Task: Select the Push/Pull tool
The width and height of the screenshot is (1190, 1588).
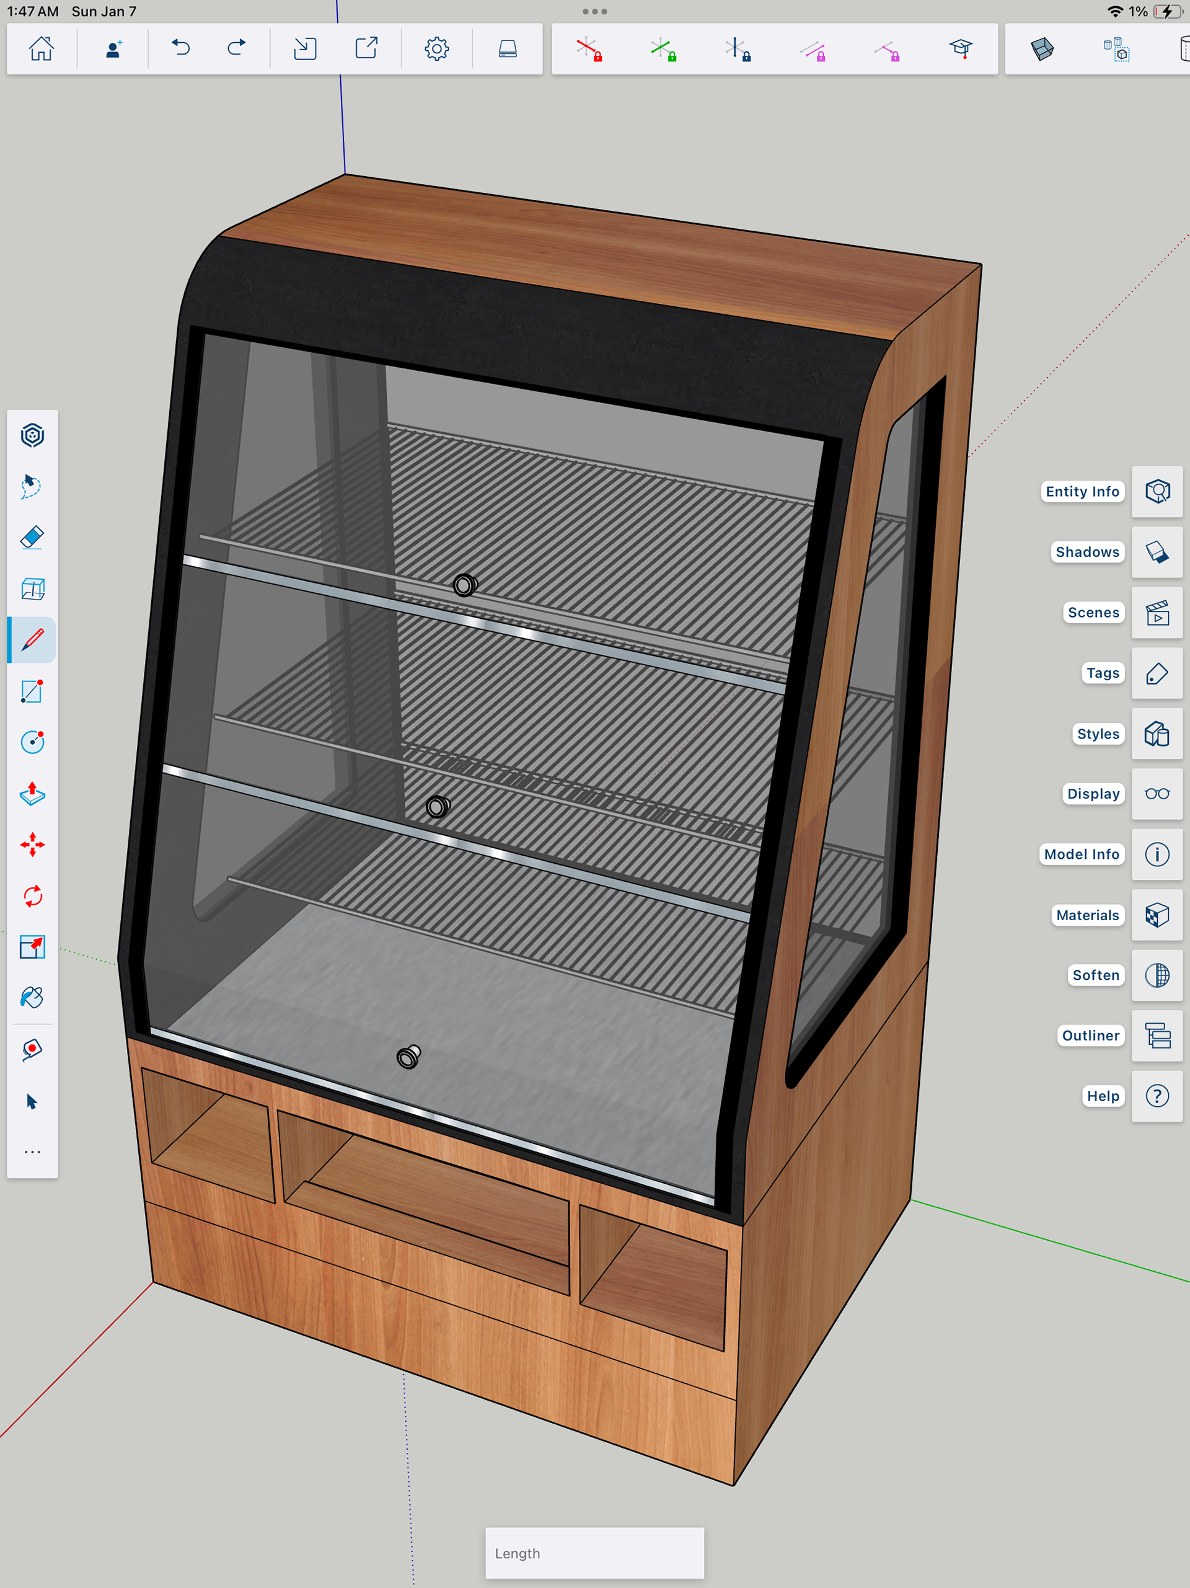Action: tap(32, 793)
